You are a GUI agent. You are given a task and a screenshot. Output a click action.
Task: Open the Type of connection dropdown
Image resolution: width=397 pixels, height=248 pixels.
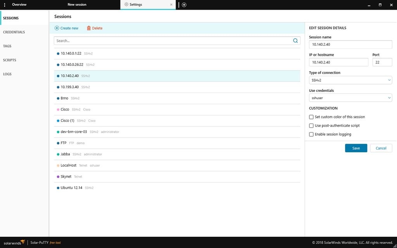[389, 80]
